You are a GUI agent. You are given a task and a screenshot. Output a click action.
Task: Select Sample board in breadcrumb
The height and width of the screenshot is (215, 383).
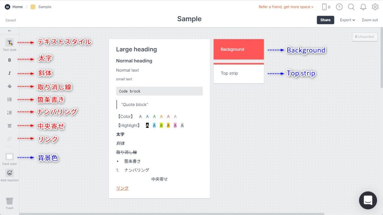click(x=45, y=7)
